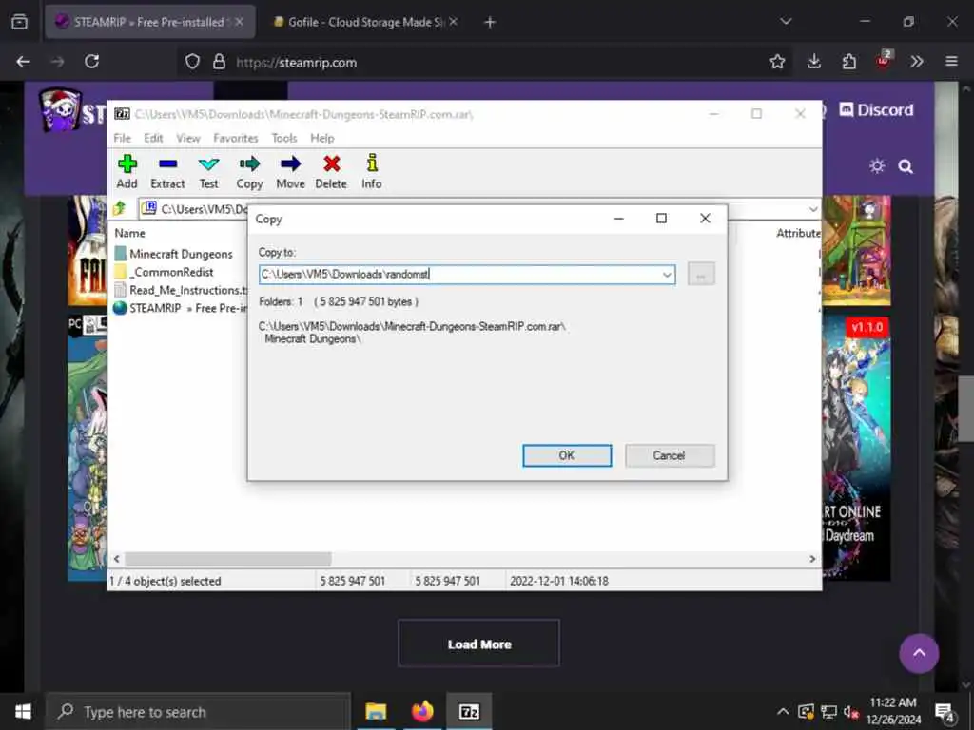This screenshot has height=730, width=974.
Task: Click the site padlock icon
Action: (x=219, y=62)
